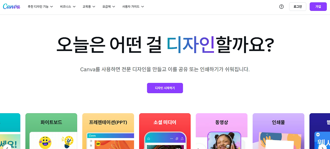This screenshot has width=330, height=149.
Task: Click the share icon in the 소셜 미디어 mockup
Action: [x=182, y=139]
